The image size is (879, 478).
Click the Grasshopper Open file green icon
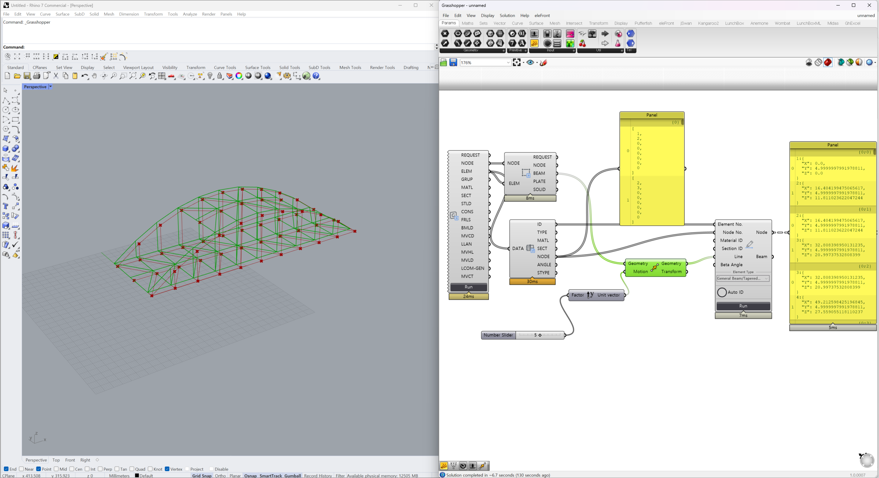443,63
